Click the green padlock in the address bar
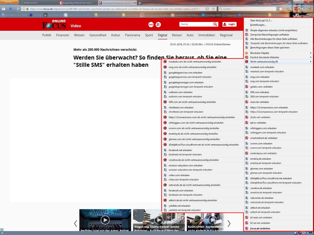The width and height of the screenshot is (314, 235). 27,8
